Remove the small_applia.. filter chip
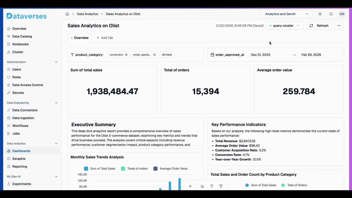This screenshot has height=198, width=352. (x=155, y=55)
